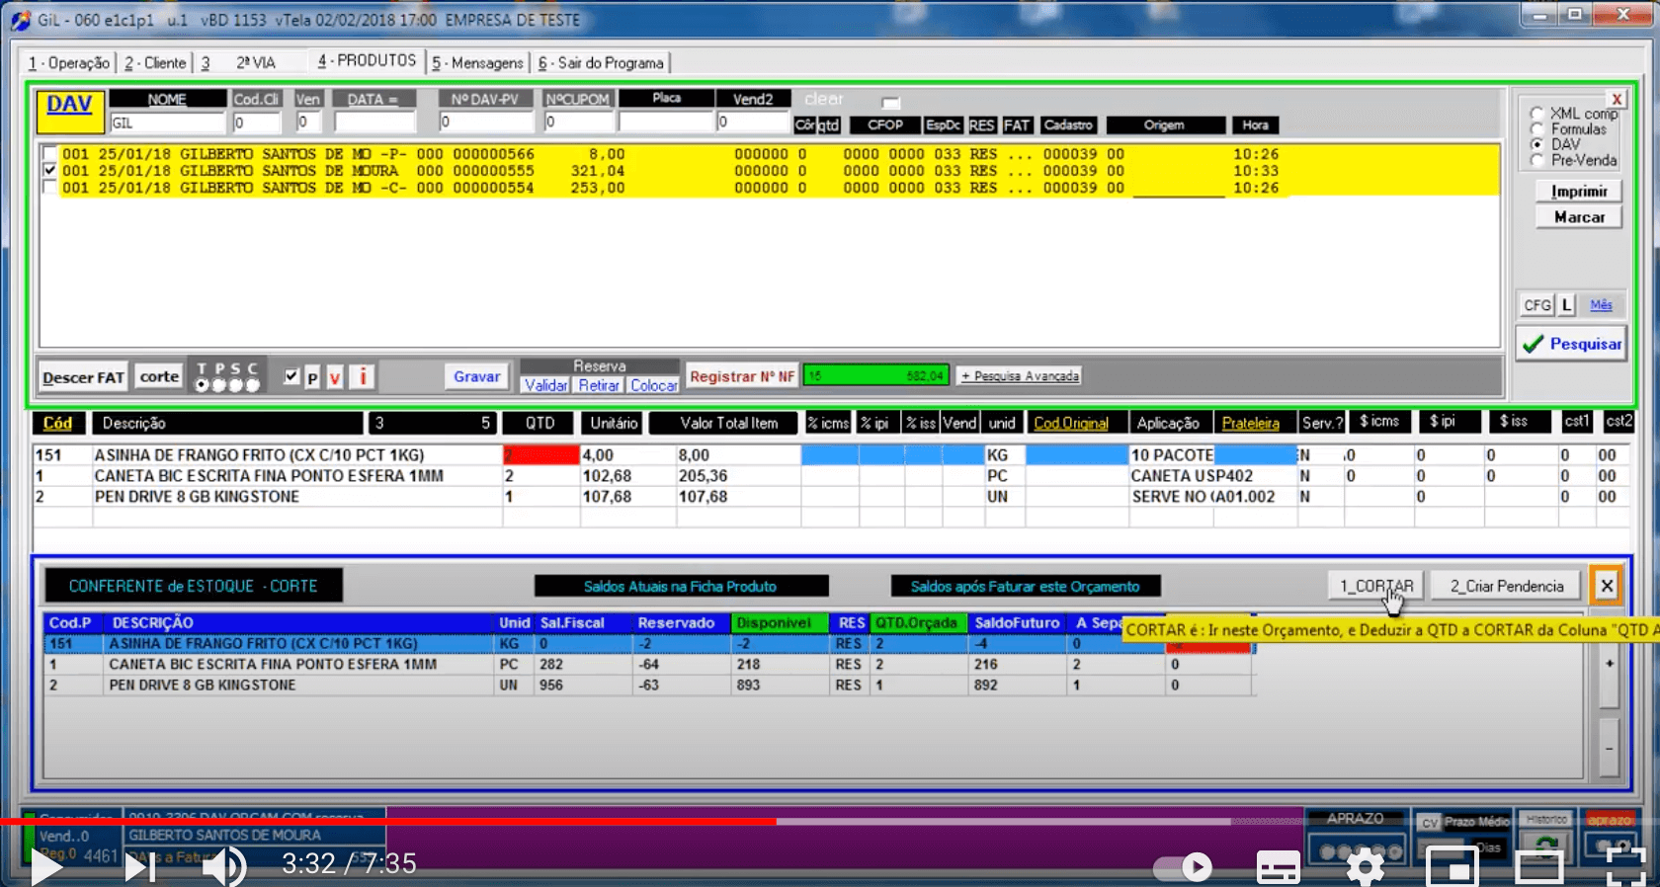The width and height of the screenshot is (1660, 887).
Task: Click the 'P' icon button
Action: pos(312,377)
